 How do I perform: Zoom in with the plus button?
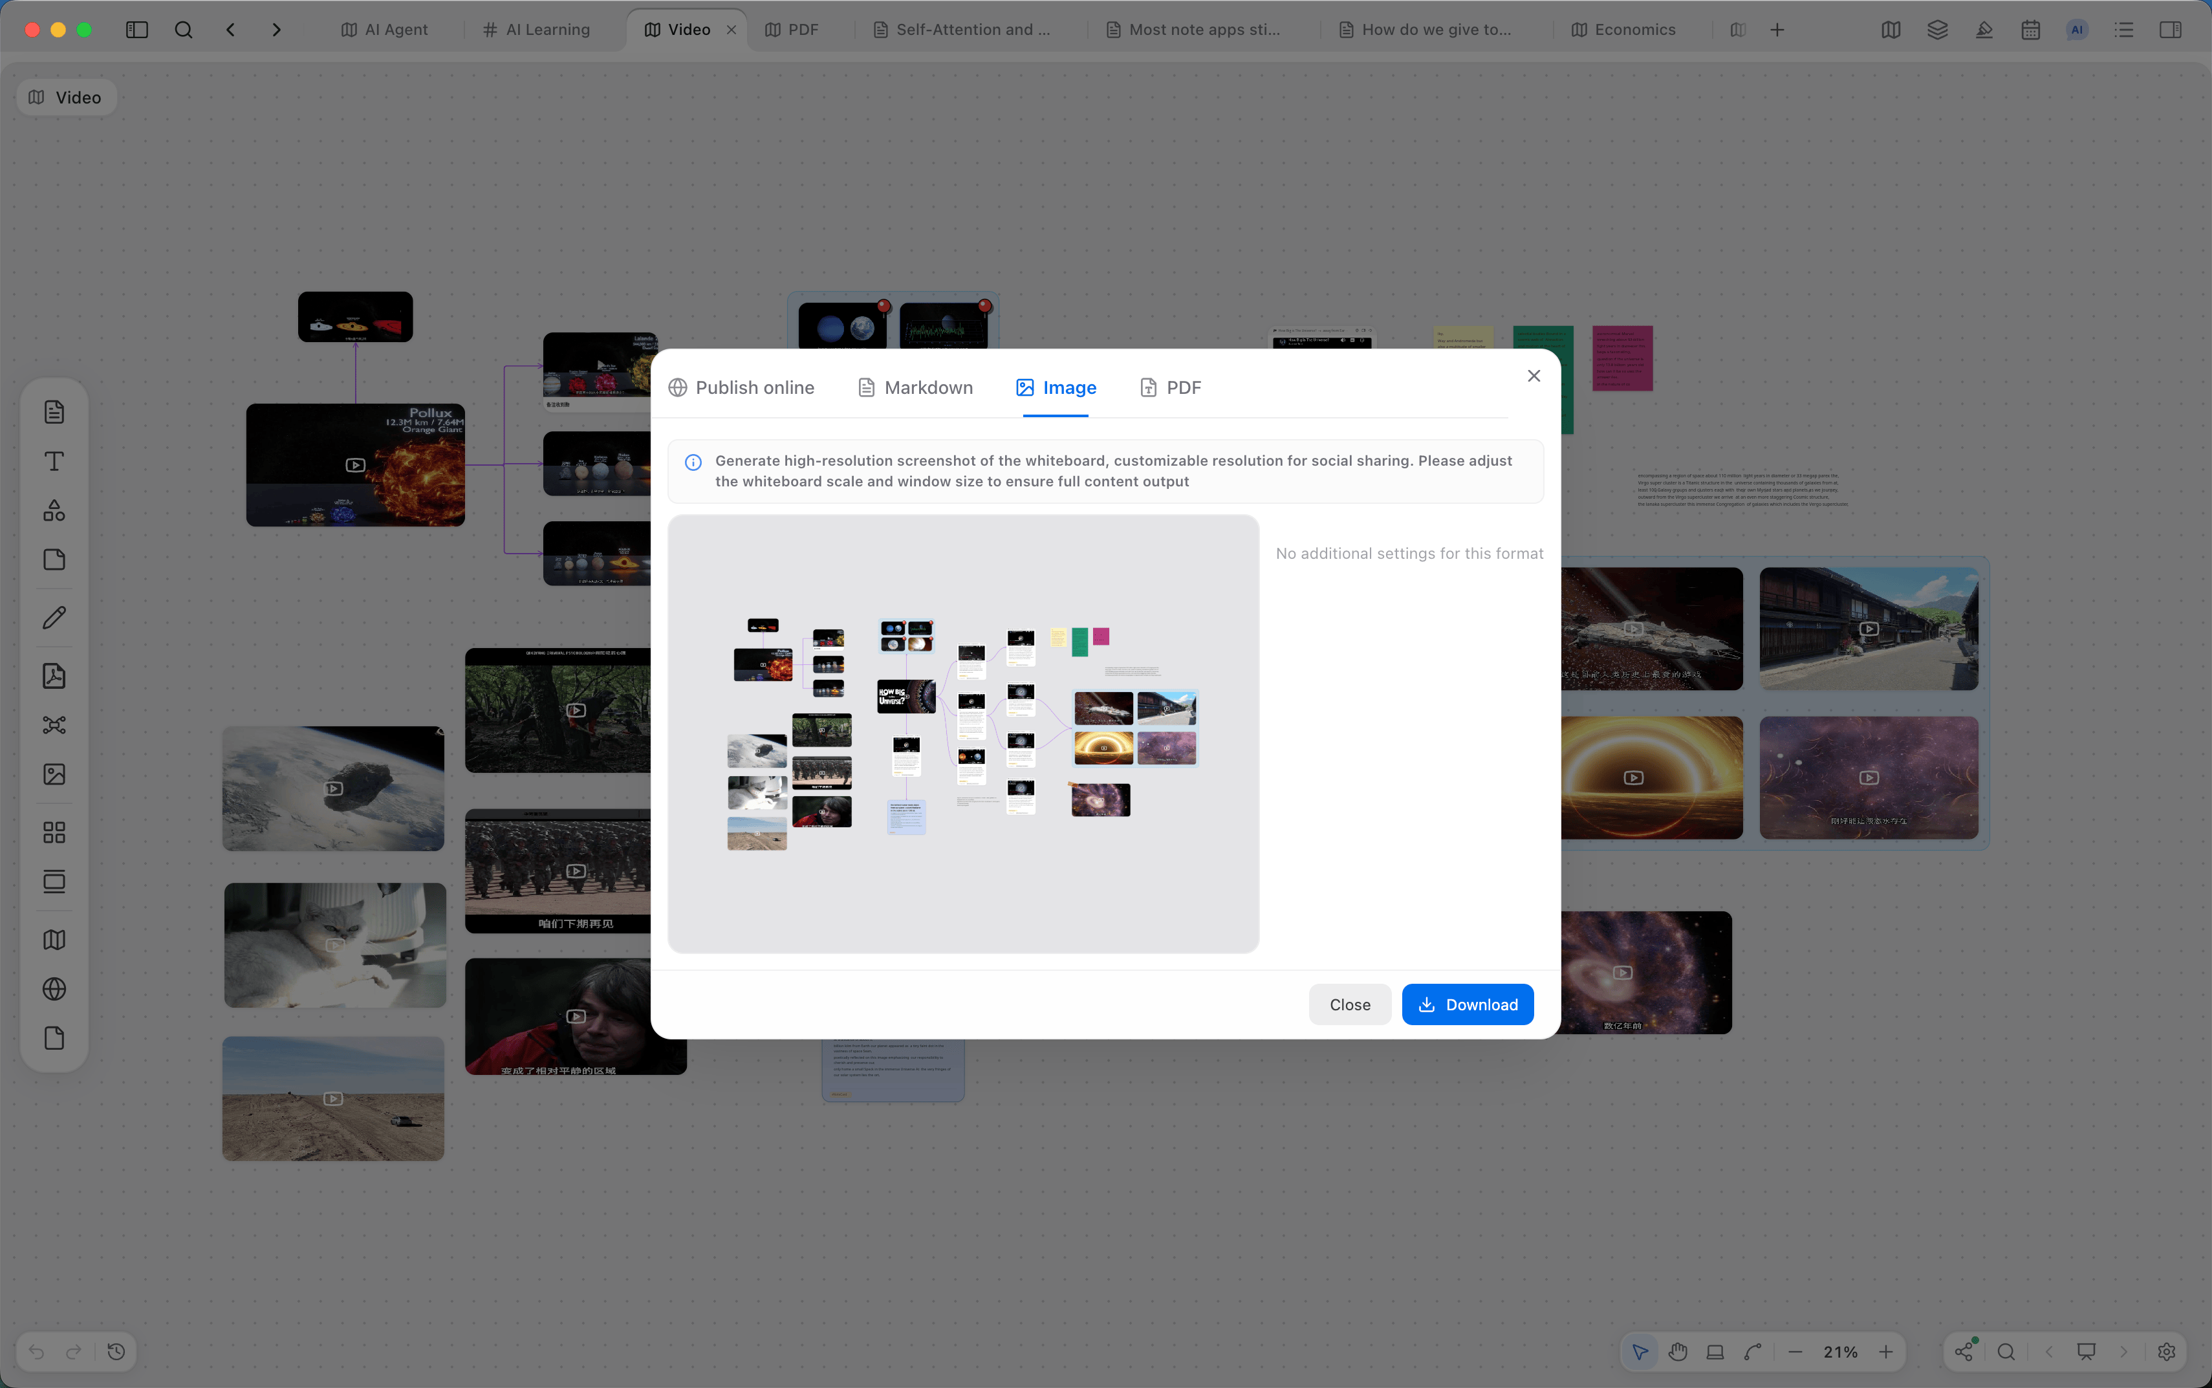pyautogui.click(x=1885, y=1351)
